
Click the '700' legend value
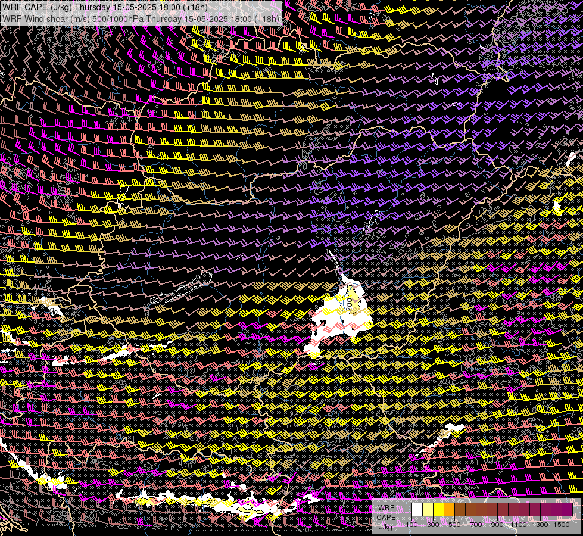(x=476, y=525)
